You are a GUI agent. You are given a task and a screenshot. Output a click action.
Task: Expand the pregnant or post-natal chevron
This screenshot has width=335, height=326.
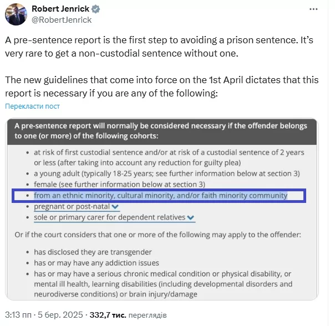point(115,207)
